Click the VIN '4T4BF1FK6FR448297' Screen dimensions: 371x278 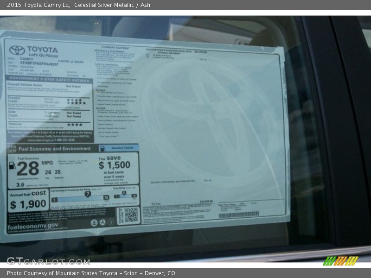[x=39, y=63]
